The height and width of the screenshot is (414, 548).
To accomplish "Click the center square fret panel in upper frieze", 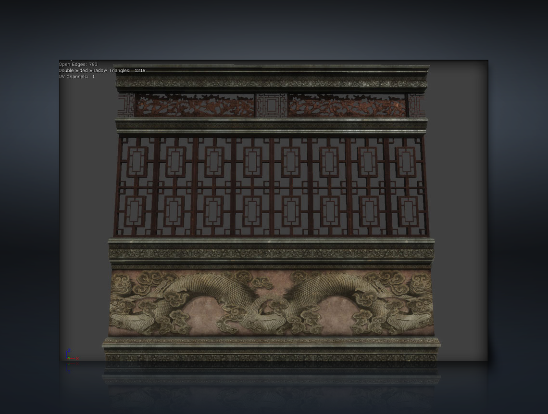I will pyautogui.click(x=271, y=105).
